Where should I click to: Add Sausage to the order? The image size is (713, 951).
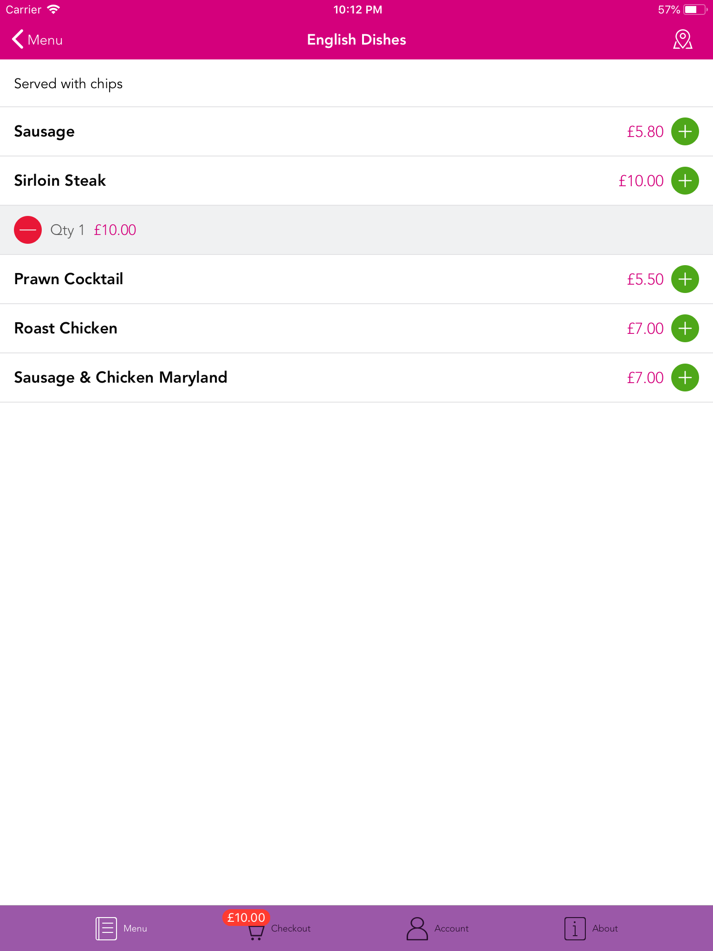coord(685,131)
